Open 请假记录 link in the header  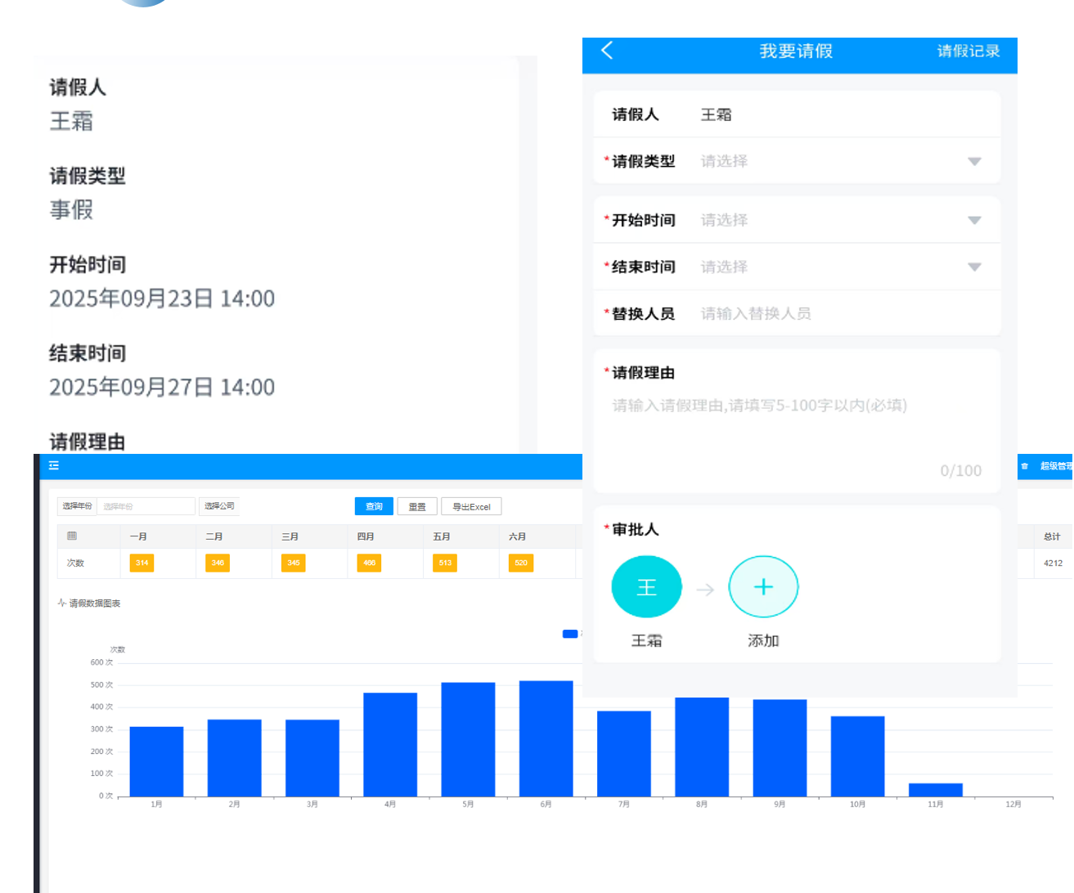tap(968, 52)
